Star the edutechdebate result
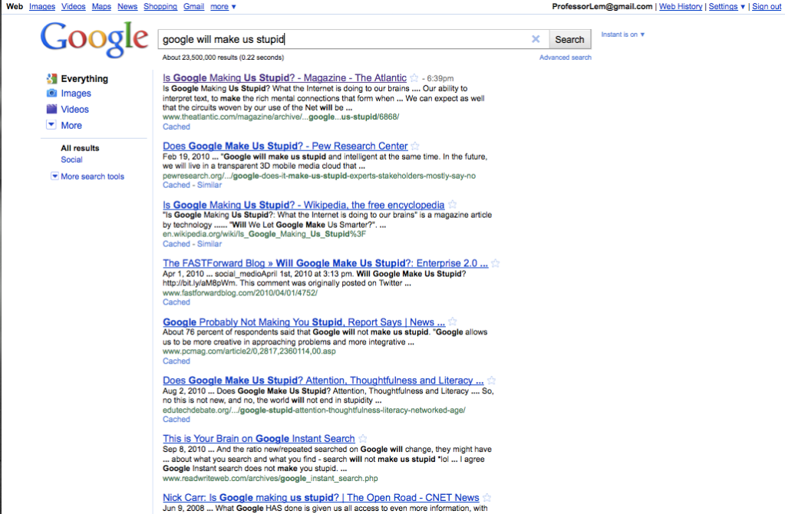Image resolution: width=785 pixels, height=514 pixels. [492, 380]
